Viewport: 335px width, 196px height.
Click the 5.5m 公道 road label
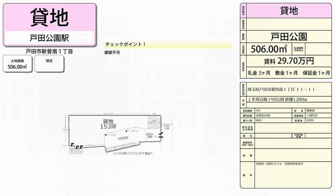tap(167, 127)
